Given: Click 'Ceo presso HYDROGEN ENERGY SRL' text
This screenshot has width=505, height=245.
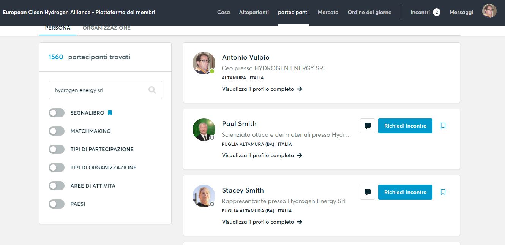Looking at the screenshot, I should click(274, 68).
